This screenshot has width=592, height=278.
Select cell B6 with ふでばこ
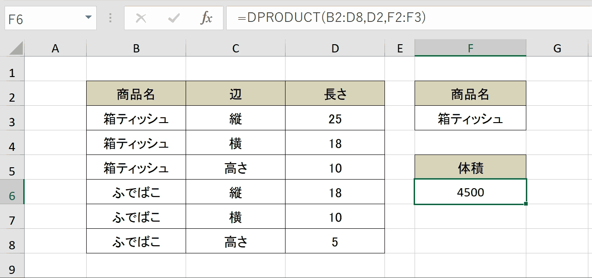tap(136, 192)
